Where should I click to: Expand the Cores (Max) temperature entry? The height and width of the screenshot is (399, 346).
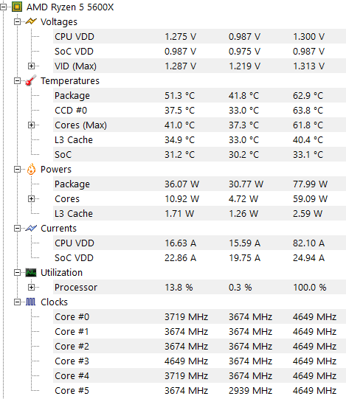[31, 125]
